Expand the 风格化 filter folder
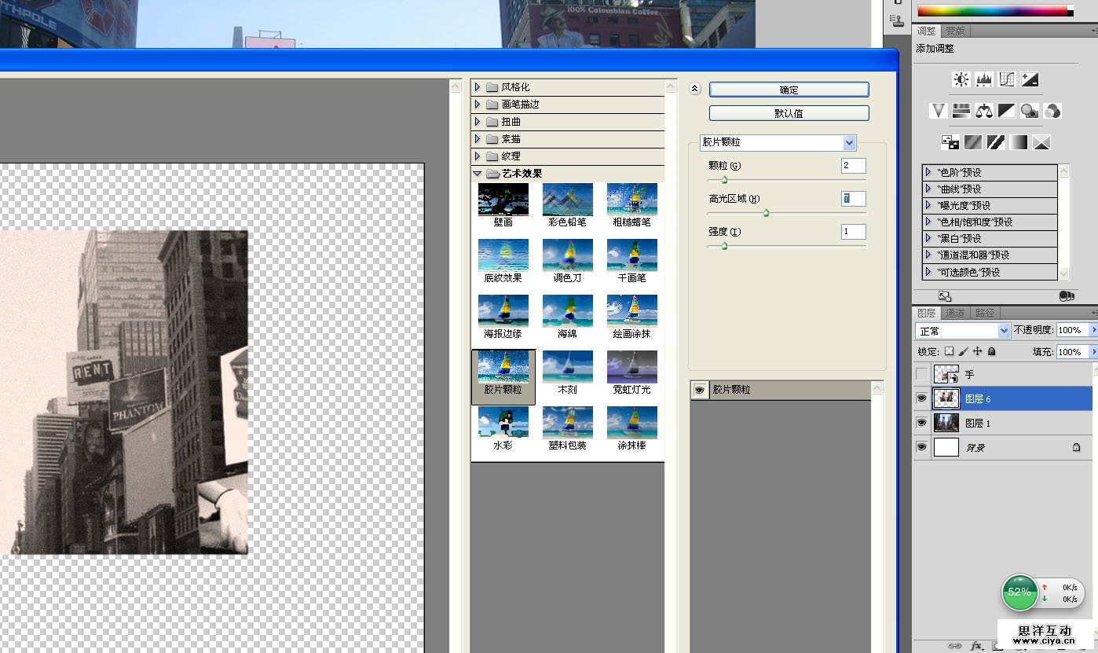1098x653 pixels. coord(478,87)
